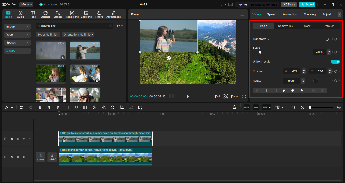Switch to the Animation tab

click(x=290, y=14)
